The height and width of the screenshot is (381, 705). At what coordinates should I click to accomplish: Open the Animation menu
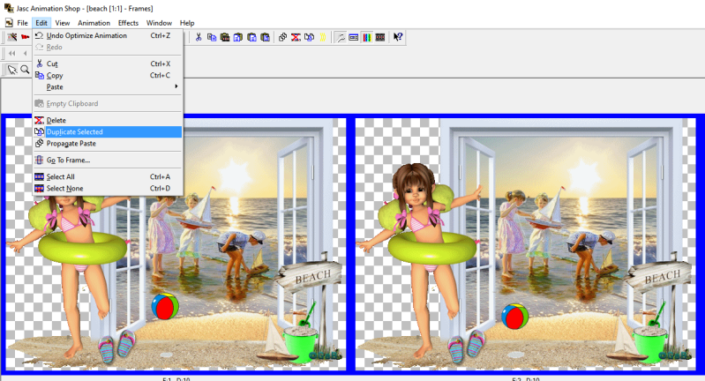click(x=94, y=22)
